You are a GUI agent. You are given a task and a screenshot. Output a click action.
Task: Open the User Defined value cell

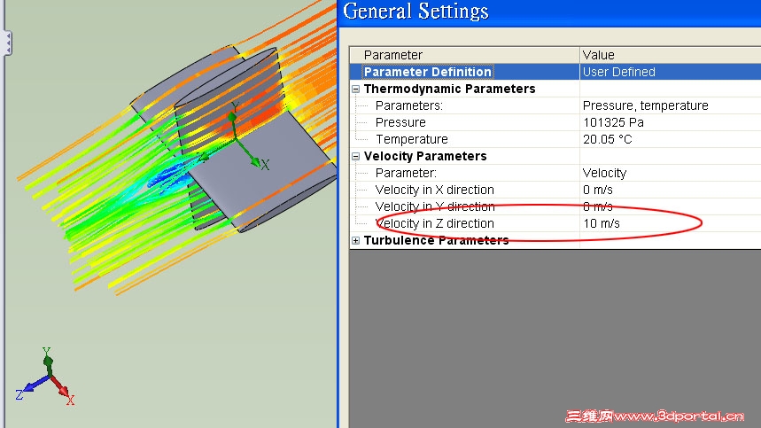pos(671,72)
